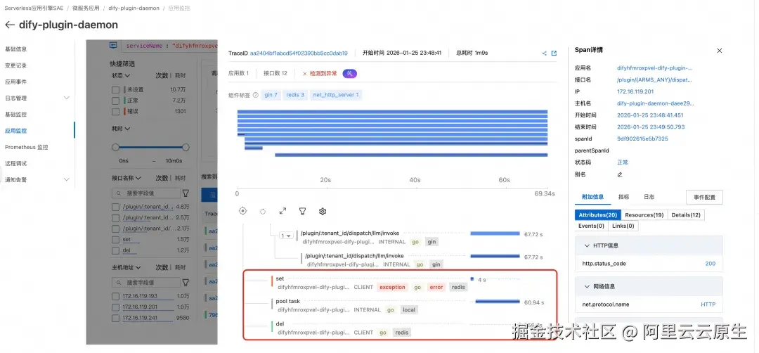Click the hostname link dify-plugin-daemon-daee29
This screenshot has width=759, height=353.
click(x=656, y=103)
